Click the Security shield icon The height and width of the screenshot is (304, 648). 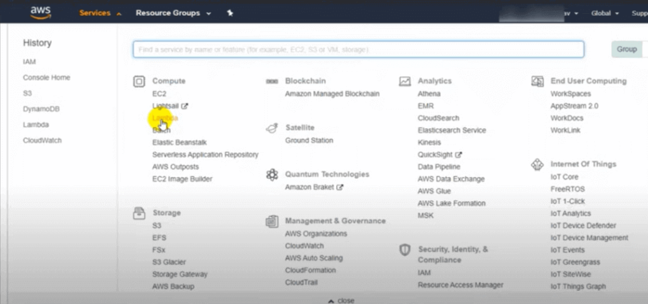point(404,250)
